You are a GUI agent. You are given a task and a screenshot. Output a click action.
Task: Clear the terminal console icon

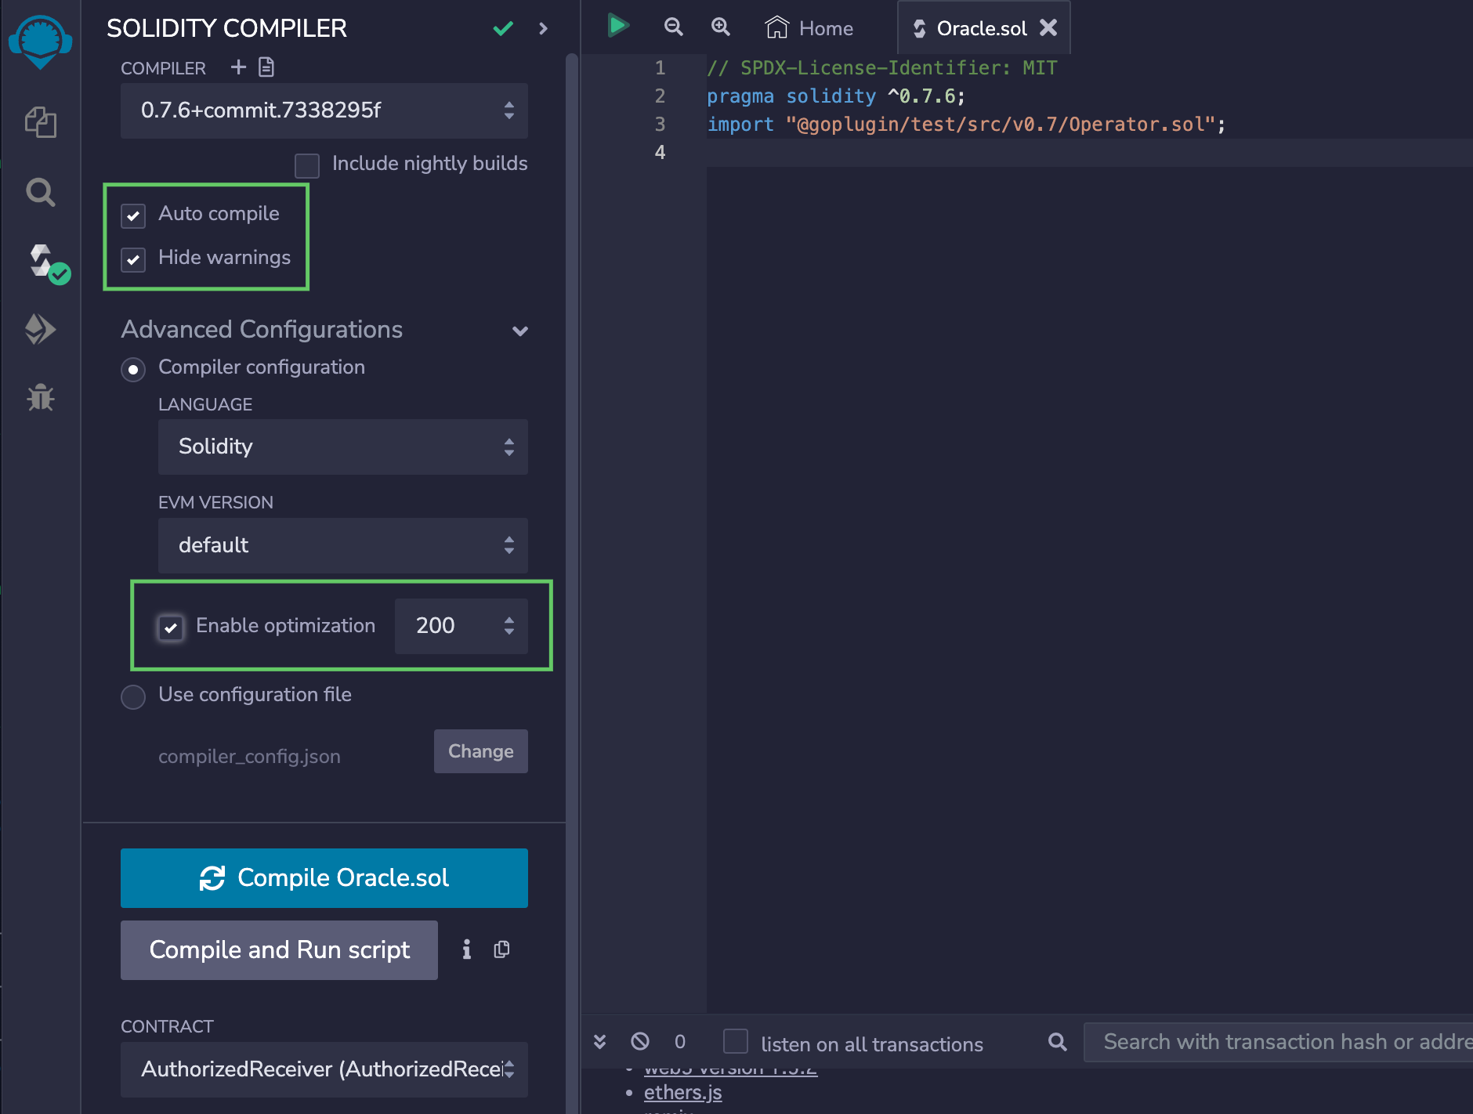tap(640, 1041)
